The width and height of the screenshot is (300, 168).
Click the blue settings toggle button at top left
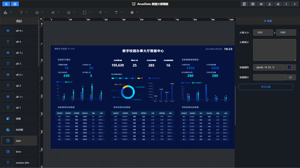[15, 4]
